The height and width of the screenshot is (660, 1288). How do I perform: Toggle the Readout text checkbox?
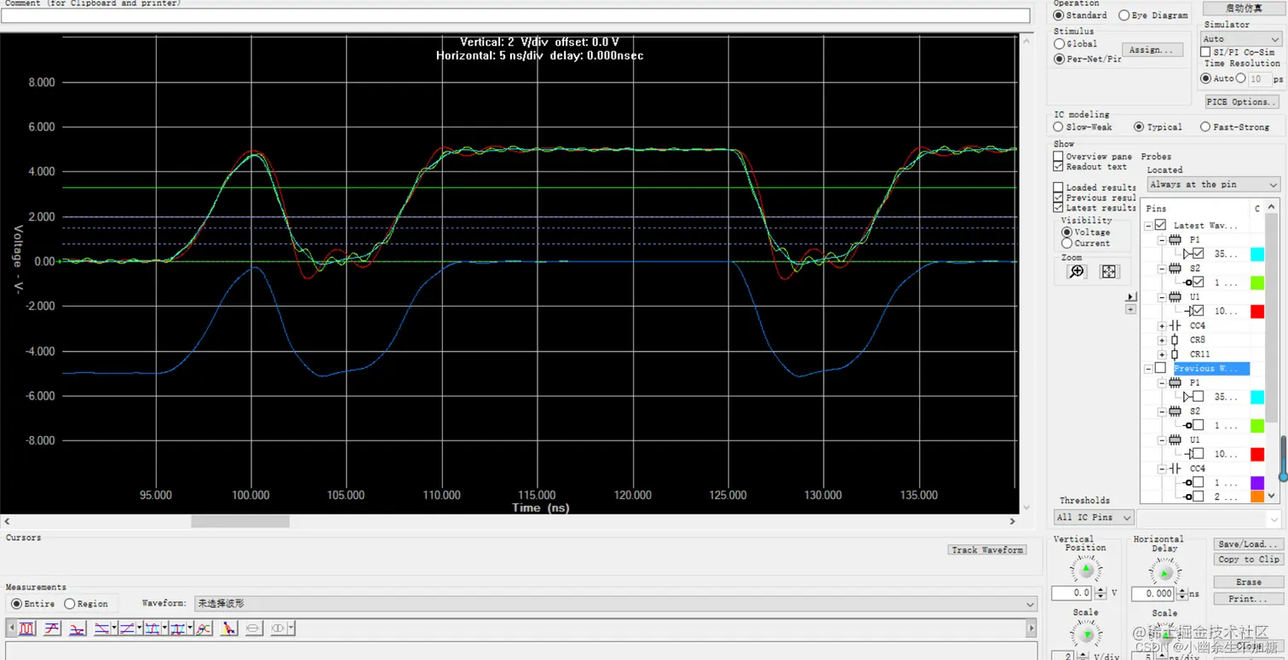point(1058,167)
